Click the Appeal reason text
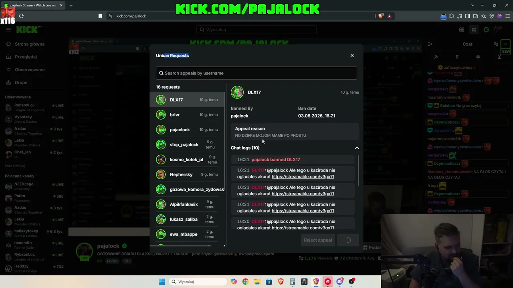Screen dimensions: 513x288 (x=271, y=136)
